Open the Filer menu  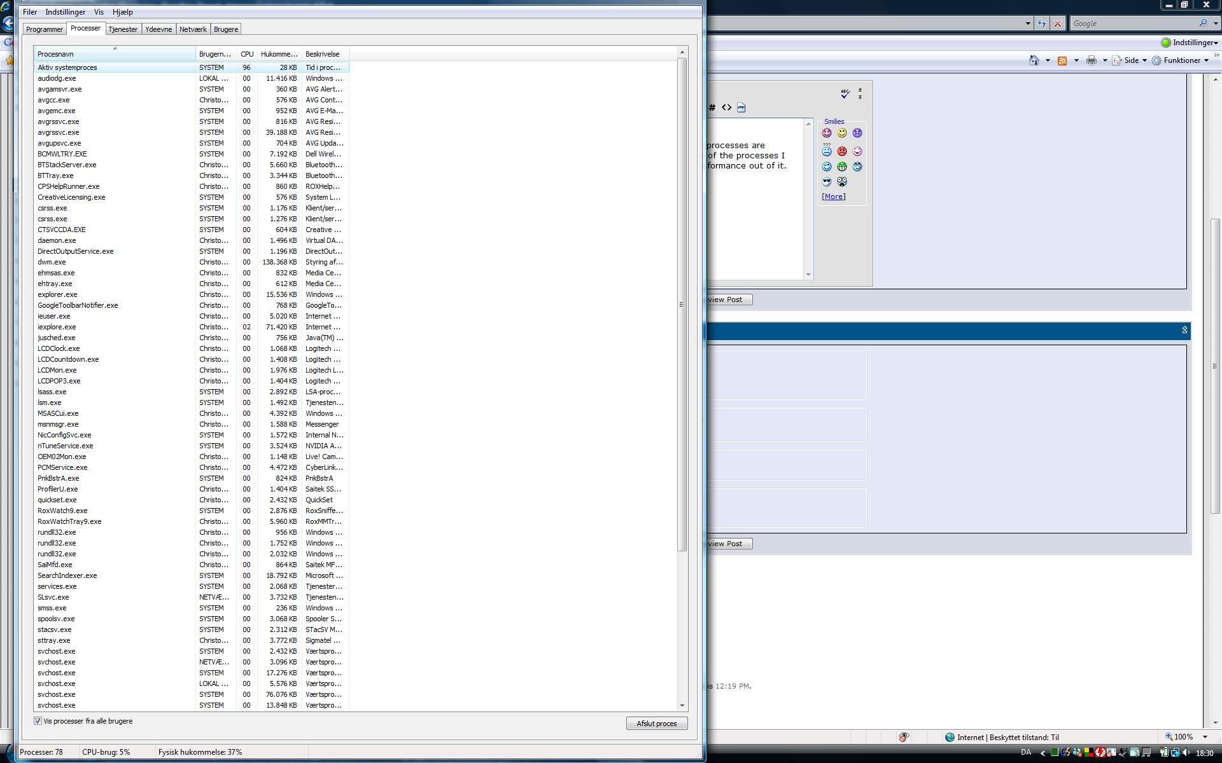pos(30,12)
